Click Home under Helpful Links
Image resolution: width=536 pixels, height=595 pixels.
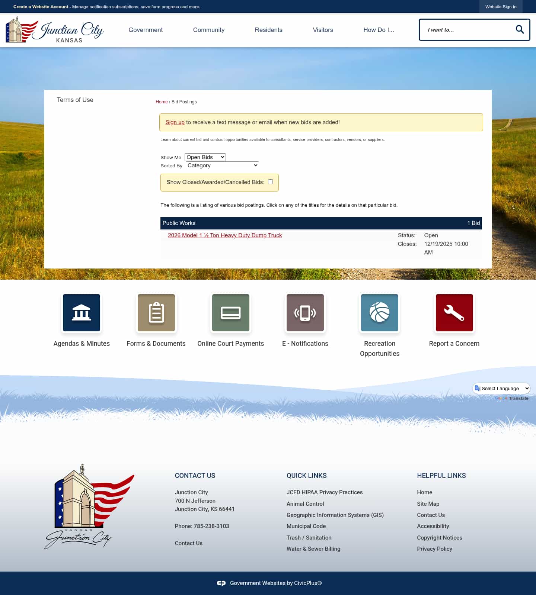pyautogui.click(x=425, y=492)
